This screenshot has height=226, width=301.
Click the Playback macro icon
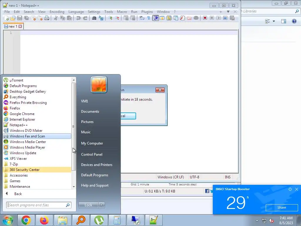tap(218, 18)
